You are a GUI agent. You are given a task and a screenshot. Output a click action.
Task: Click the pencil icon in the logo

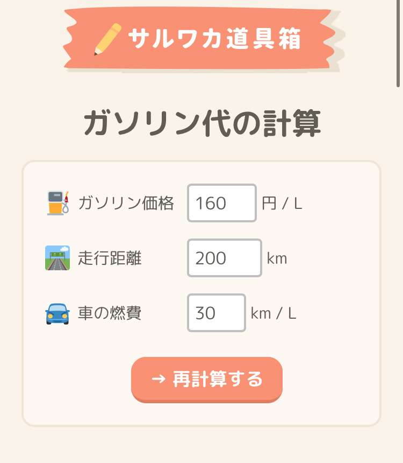[108, 39]
